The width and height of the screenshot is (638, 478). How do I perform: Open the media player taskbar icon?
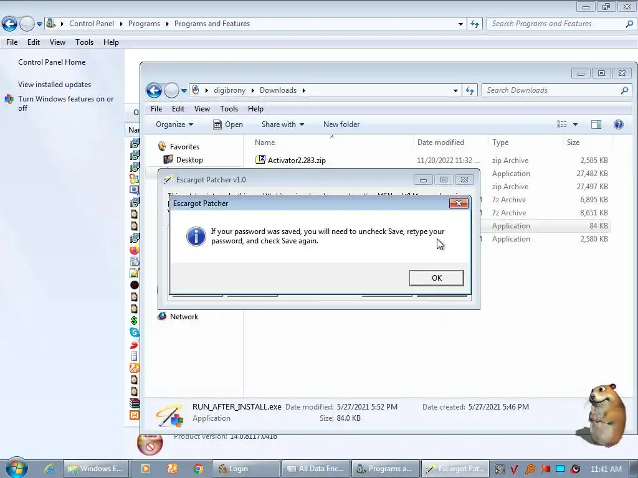pyautogui.click(x=145, y=469)
